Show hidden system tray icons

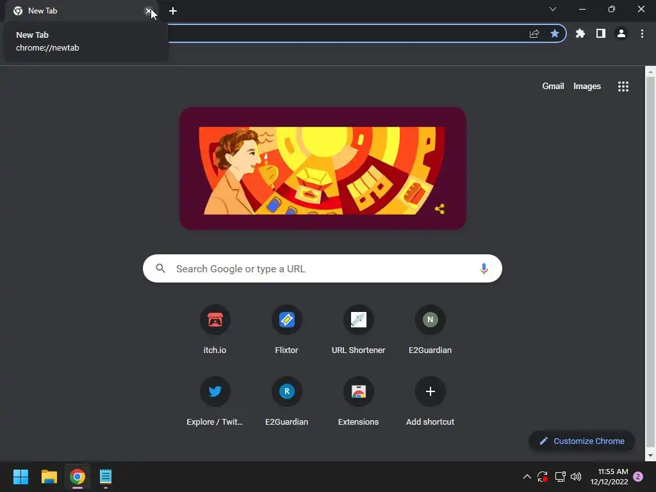(x=527, y=477)
